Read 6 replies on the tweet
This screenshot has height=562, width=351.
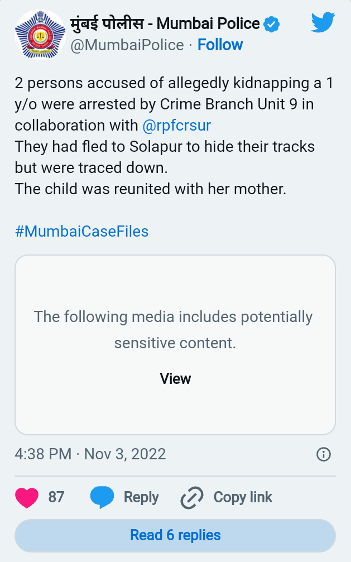coord(175,535)
